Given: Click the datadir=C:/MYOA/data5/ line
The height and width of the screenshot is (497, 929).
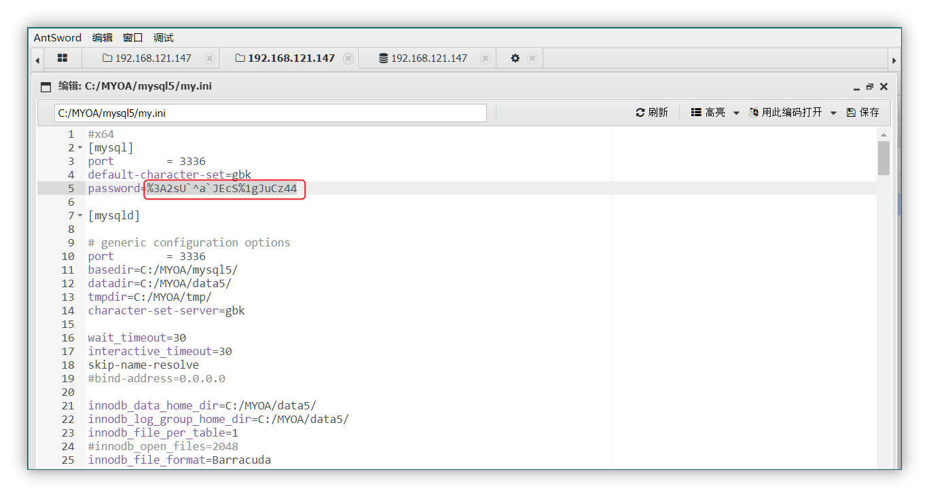Looking at the screenshot, I should (160, 284).
